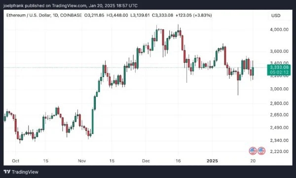Click the Ethereum / U.S. Dollar symbol title

coord(29,15)
